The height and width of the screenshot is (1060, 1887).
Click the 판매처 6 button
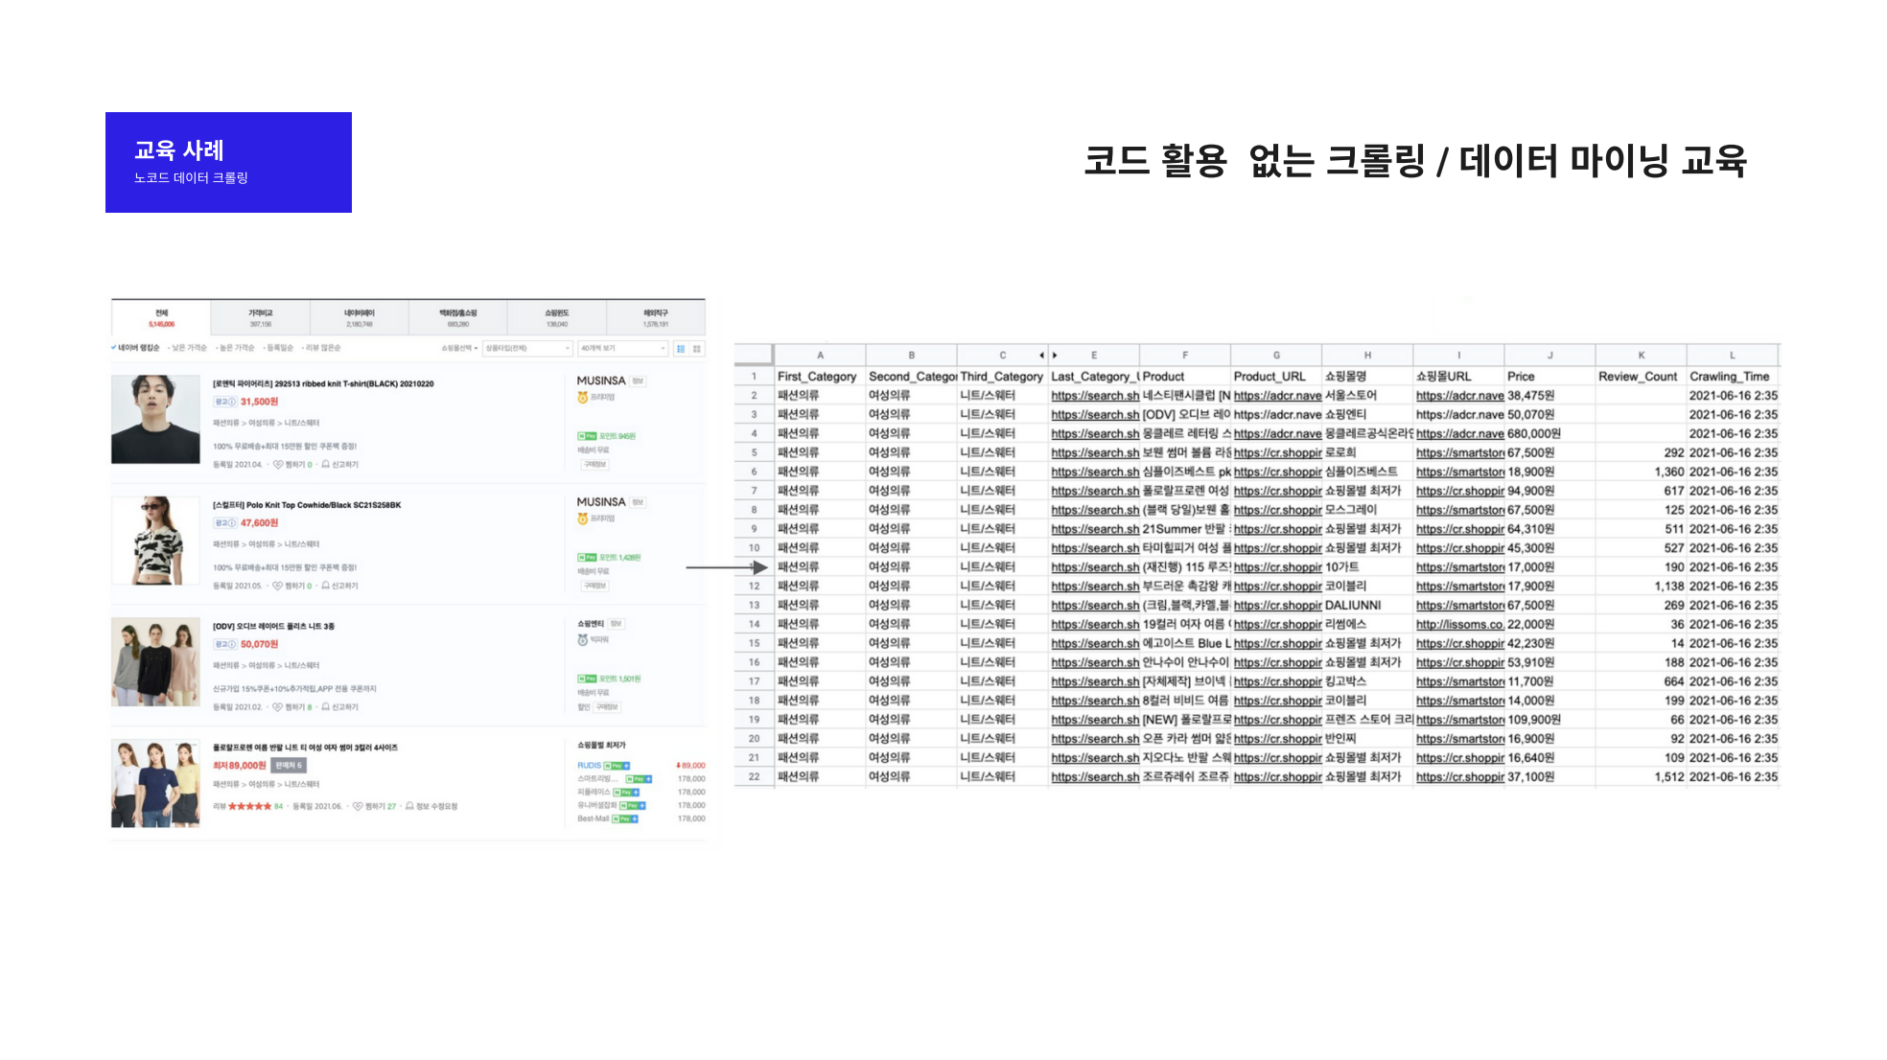tap(289, 766)
